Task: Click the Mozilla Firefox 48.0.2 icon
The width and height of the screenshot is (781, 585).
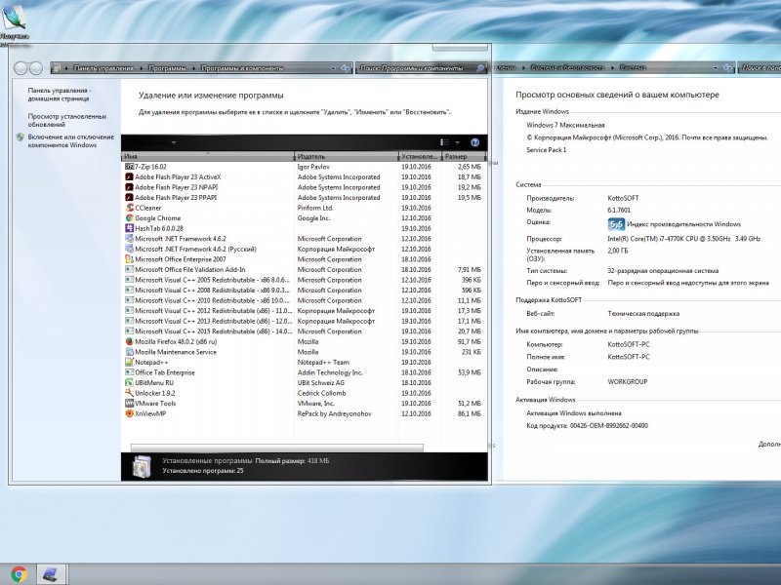Action: click(x=130, y=342)
